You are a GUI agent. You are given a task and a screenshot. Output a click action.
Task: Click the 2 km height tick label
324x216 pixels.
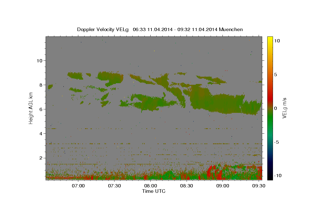(41, 158)
